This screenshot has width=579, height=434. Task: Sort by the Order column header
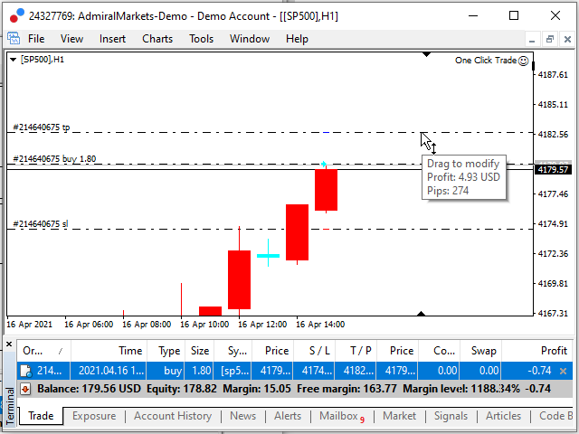[43, 351]
